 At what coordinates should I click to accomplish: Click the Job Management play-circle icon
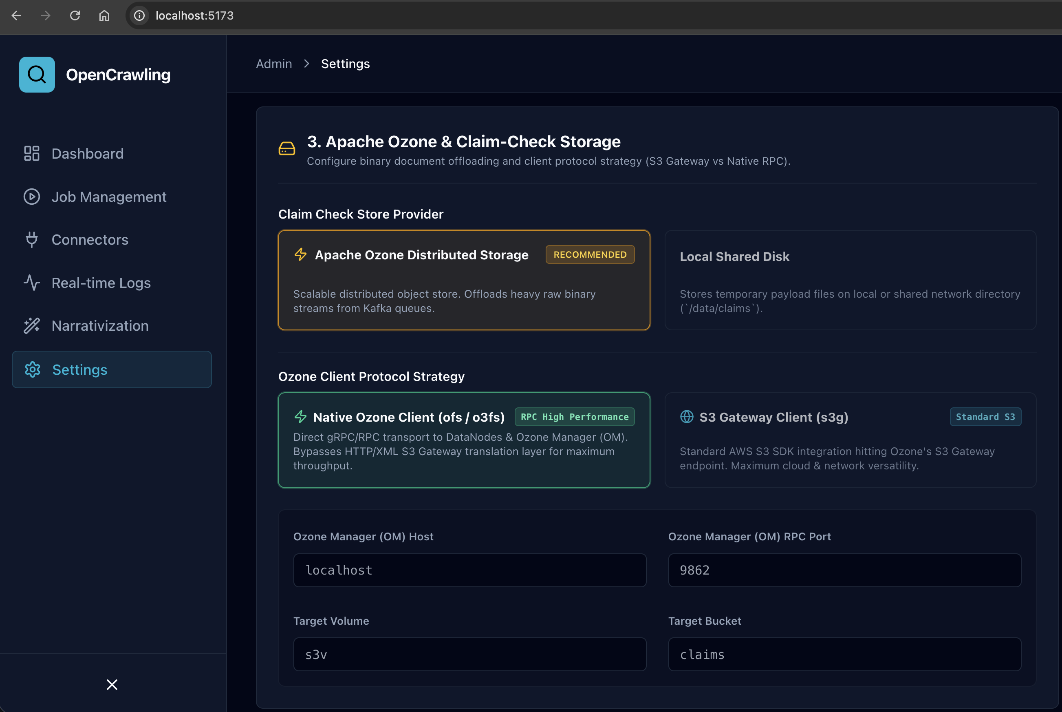pos(32,197)
